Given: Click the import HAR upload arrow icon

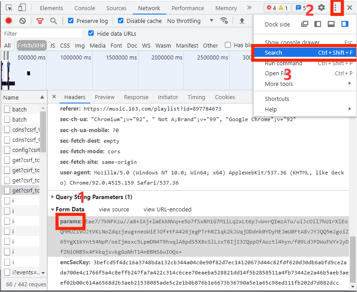Looking at the screenshot, I should [x=242, y=21].
